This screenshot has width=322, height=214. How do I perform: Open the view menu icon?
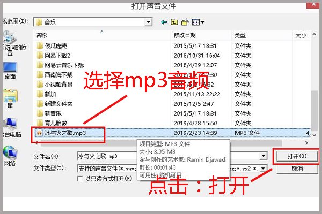(198, 22)
